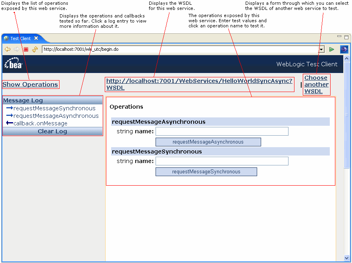Click the bea logo in header
Image resolution: width=352 pixels, height=263 pixels.
13,63
